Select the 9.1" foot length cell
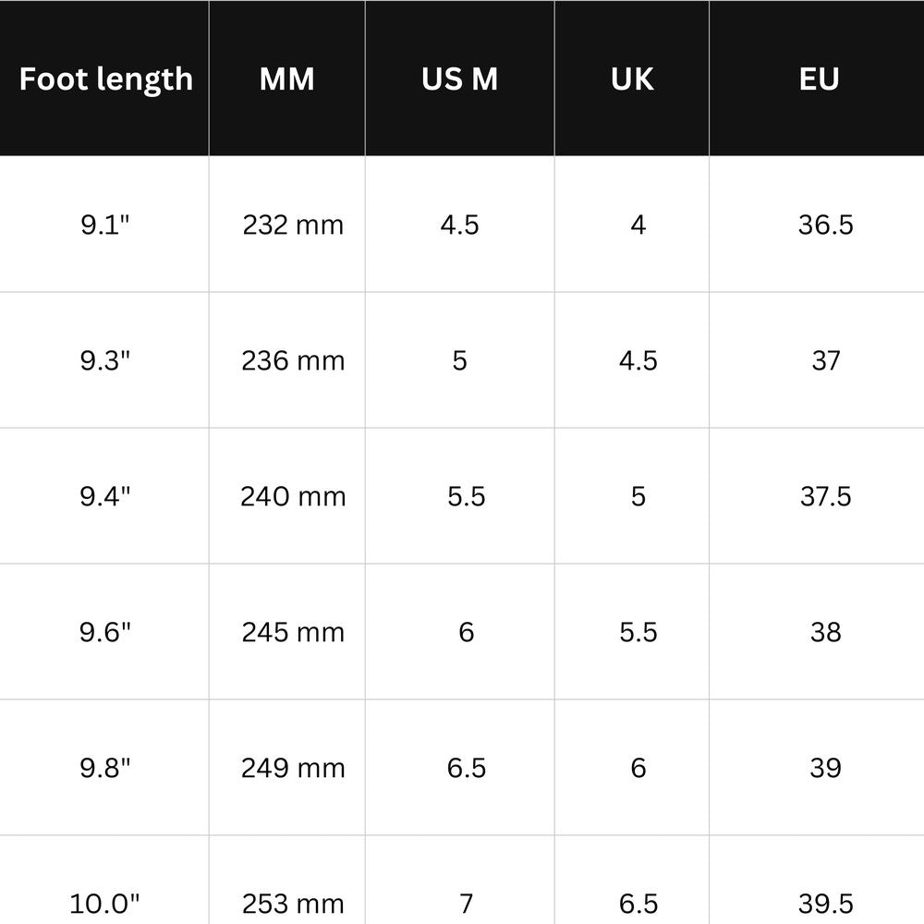Screen dimensions: 924x924 tap(104, 225)
